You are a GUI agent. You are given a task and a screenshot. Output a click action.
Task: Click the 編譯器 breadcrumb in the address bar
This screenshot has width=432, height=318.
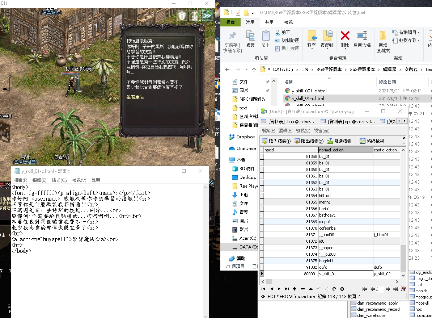390,70
